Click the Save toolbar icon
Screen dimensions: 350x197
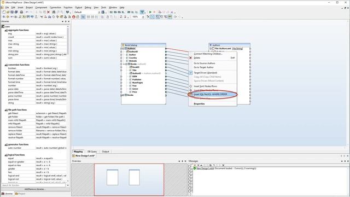pos(12,12)
